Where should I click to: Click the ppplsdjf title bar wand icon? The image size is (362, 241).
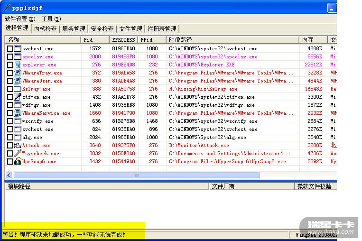coord(7,8)
